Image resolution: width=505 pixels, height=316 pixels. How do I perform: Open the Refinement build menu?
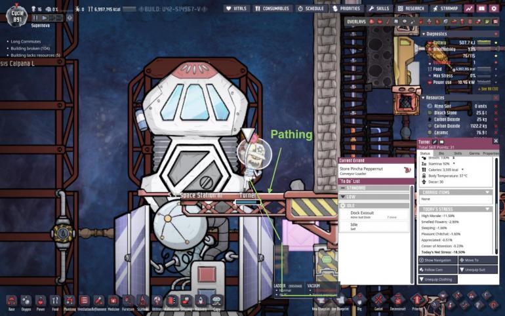pyautogui.click(x=99, y=303)
